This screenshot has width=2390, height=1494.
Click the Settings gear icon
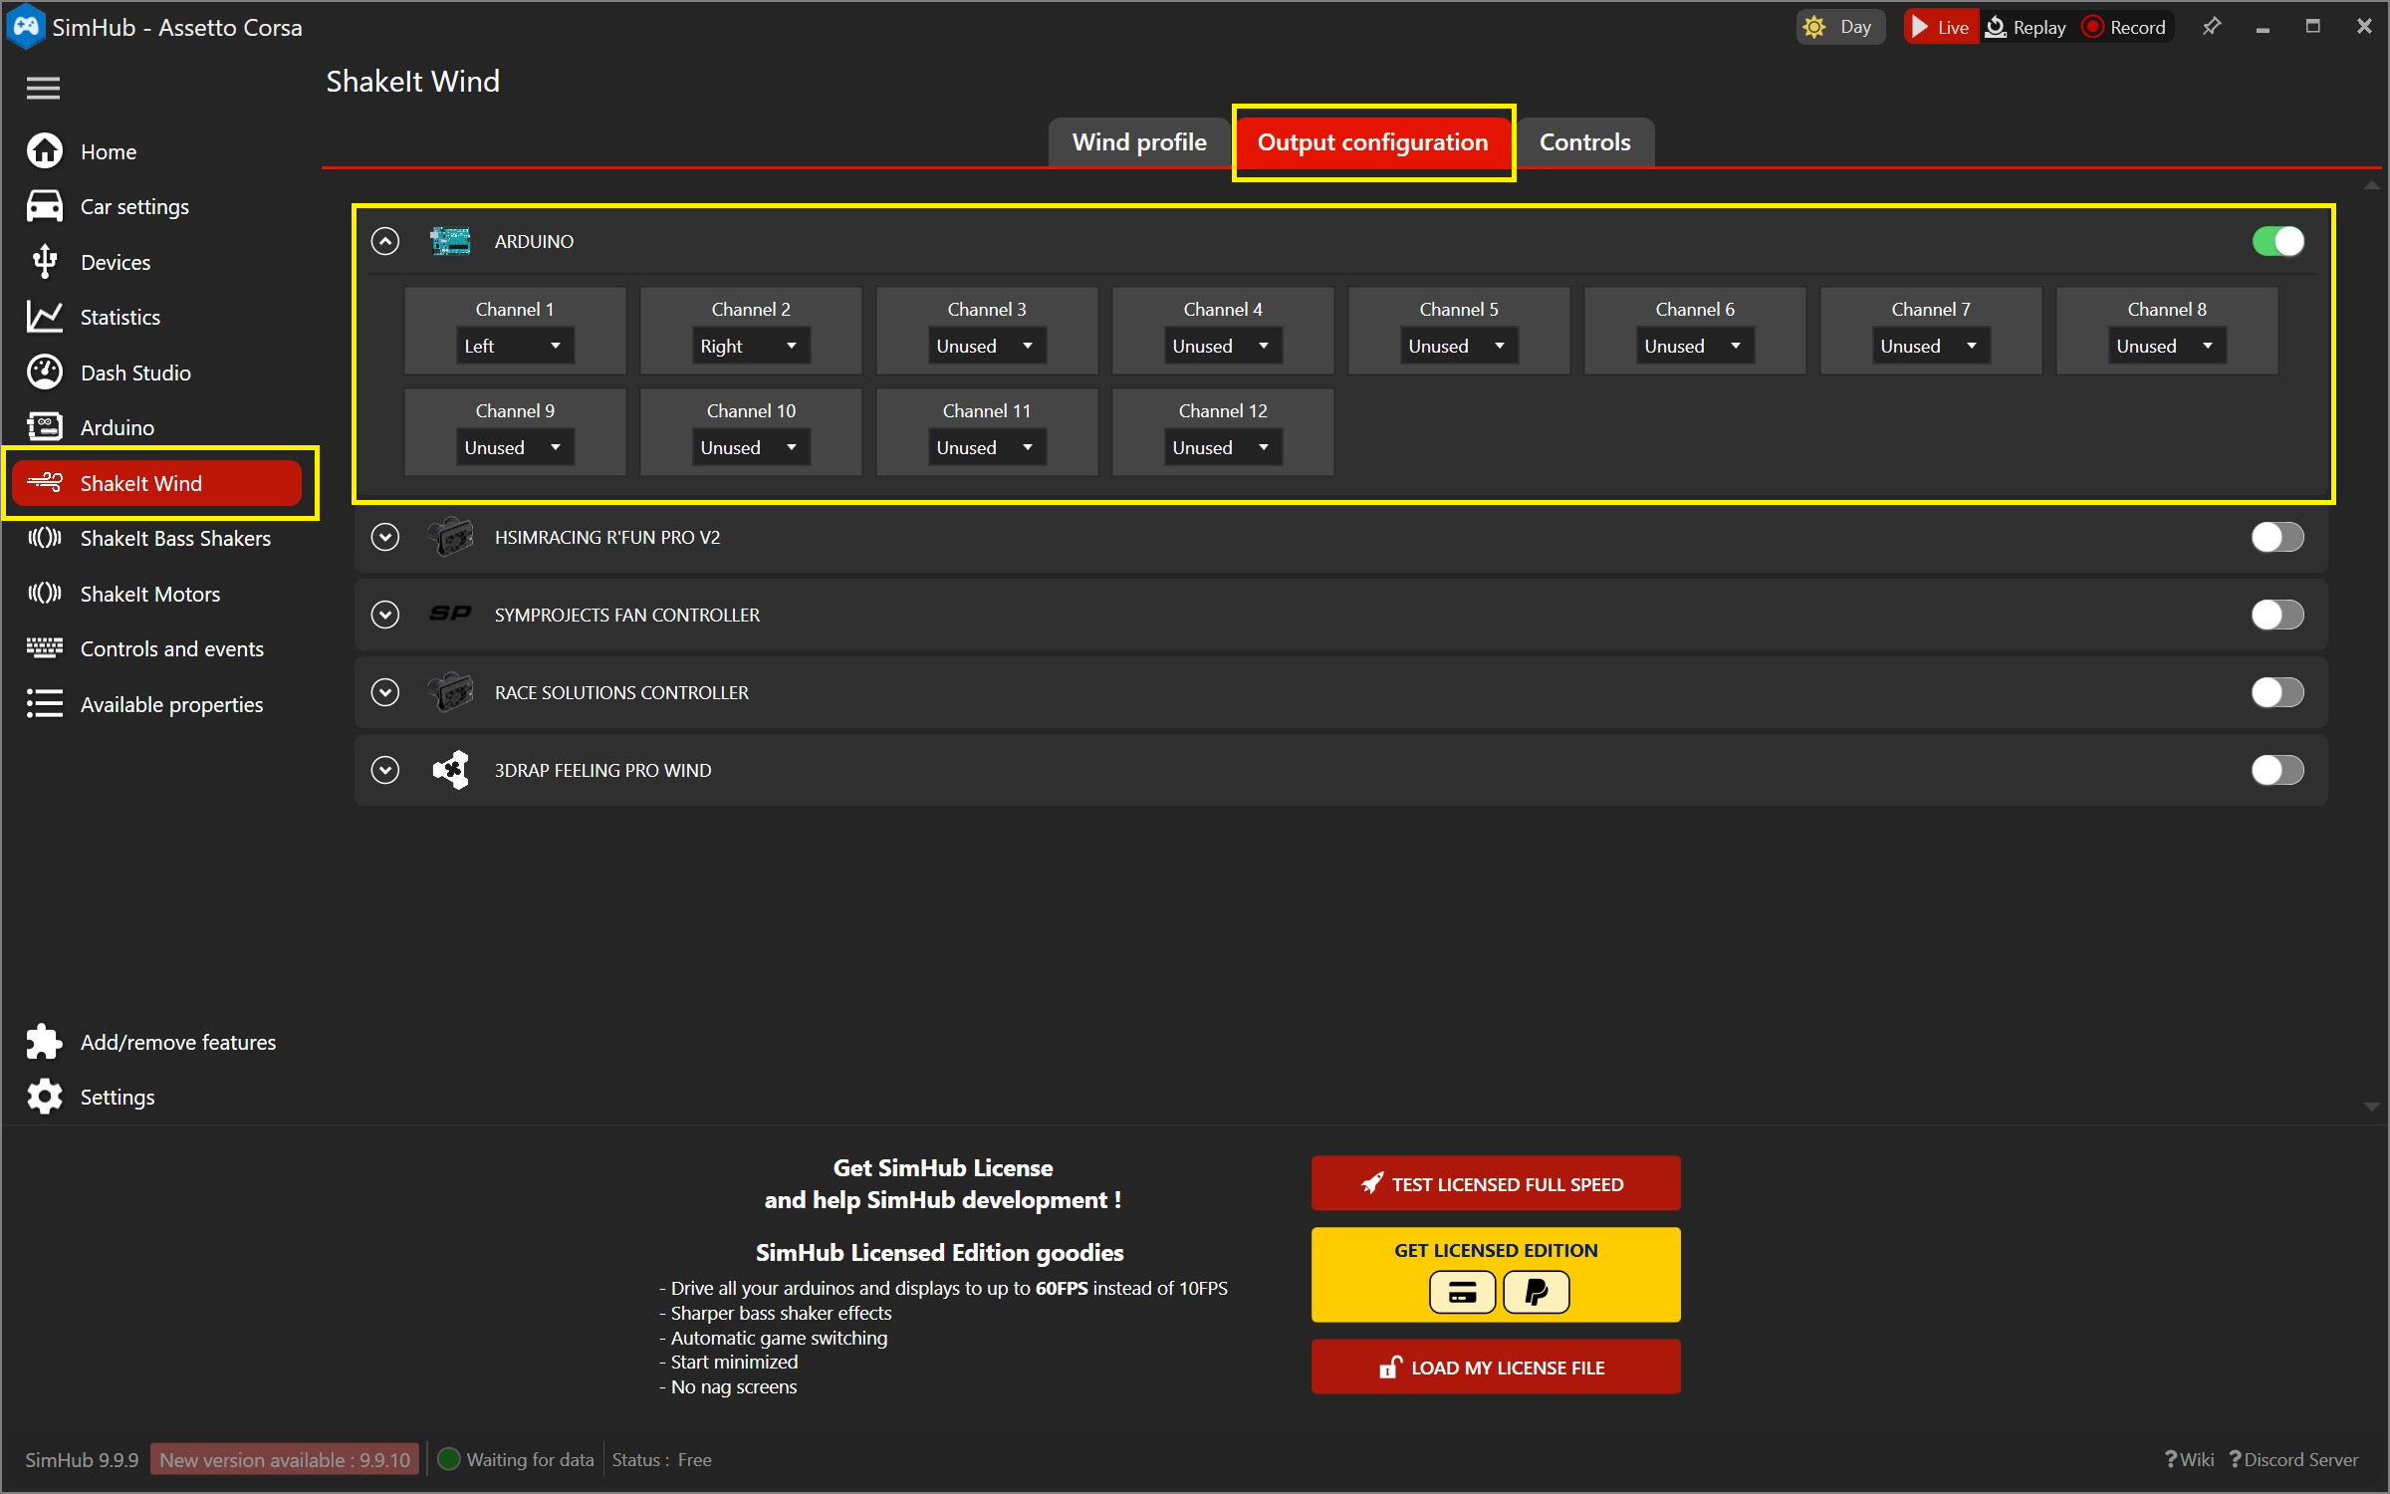(x=45, y=1097)
